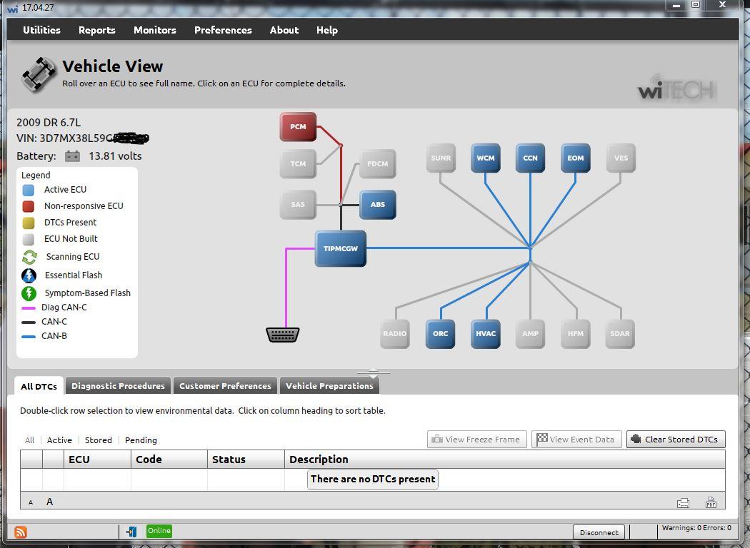Click the diagnostic connector icon
Viewport: 750px width, 548px height.
click(283, 335)
